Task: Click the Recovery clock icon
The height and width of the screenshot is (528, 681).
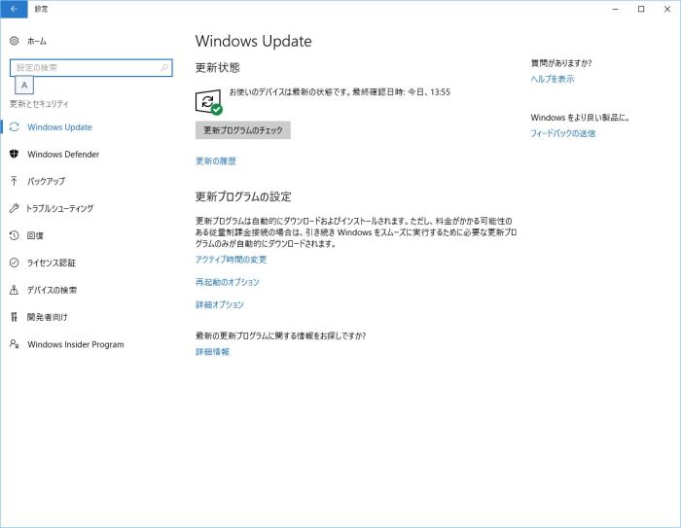Action: click(14, 235)
